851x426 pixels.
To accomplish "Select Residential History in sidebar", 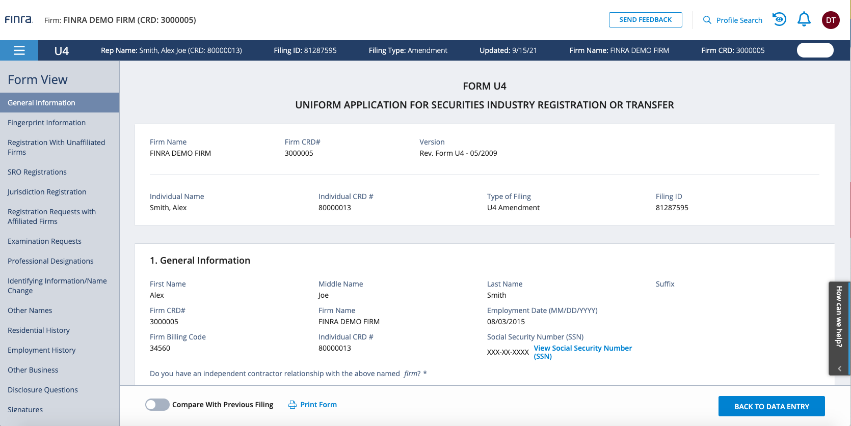I will click(x=39, y=330).
